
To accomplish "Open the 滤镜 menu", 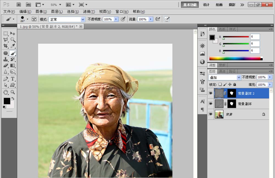I will (89, 12).
